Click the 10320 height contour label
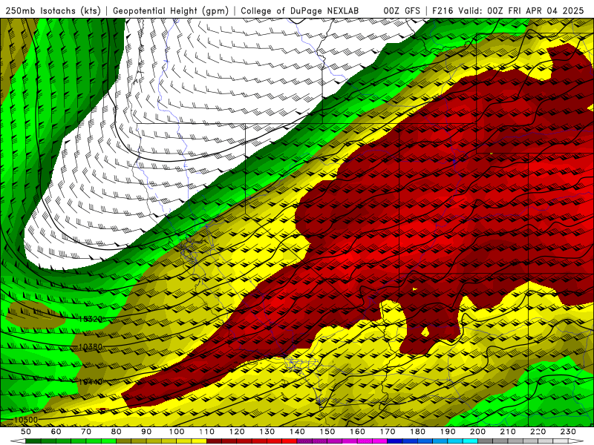Image resolution: width=594 pixels, height=445 pixels. click(x=91, y=319)
